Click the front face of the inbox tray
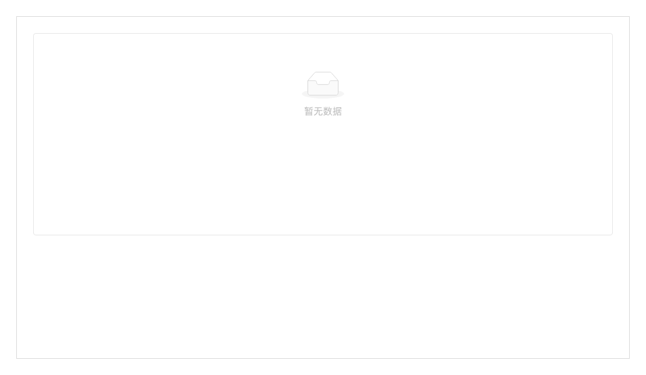The height and width of the screenshot is (375, 646). (323, 89)
